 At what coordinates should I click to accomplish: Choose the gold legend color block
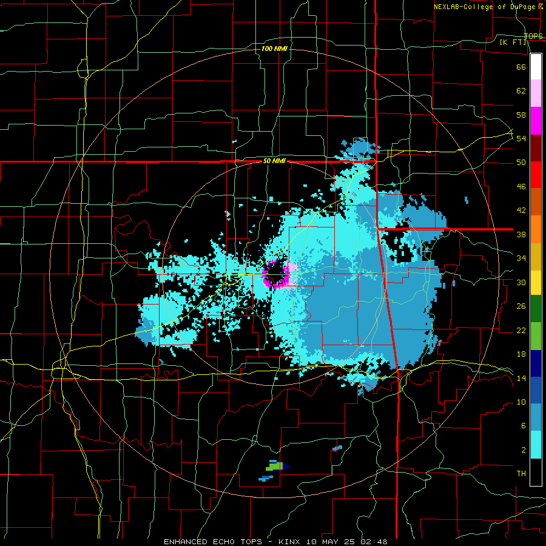point(536,257)
